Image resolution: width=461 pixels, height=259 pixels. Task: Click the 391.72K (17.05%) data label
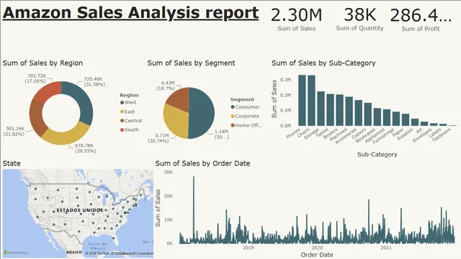tap(35, 78)
